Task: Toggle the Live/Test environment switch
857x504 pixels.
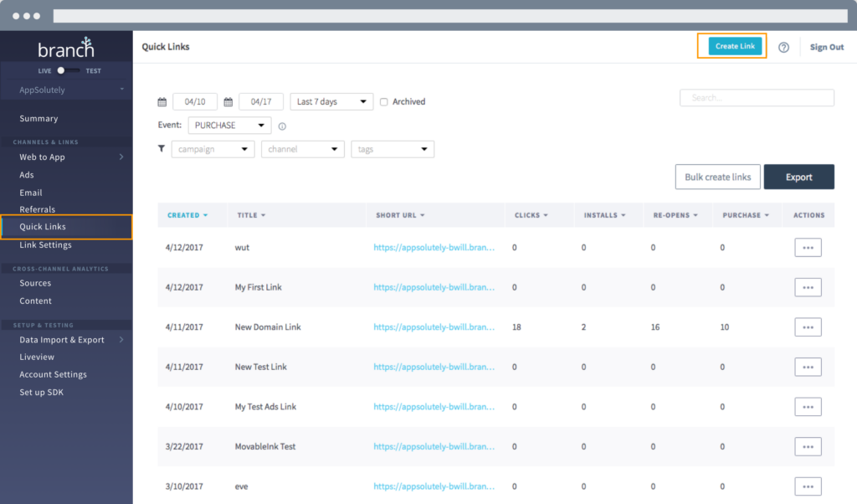Action: [x=69, y=71]
